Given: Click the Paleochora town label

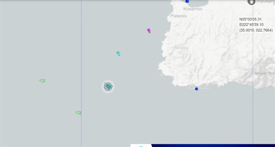Looking at the screenshot, I should pyautogui.click(x=197, y=86).
